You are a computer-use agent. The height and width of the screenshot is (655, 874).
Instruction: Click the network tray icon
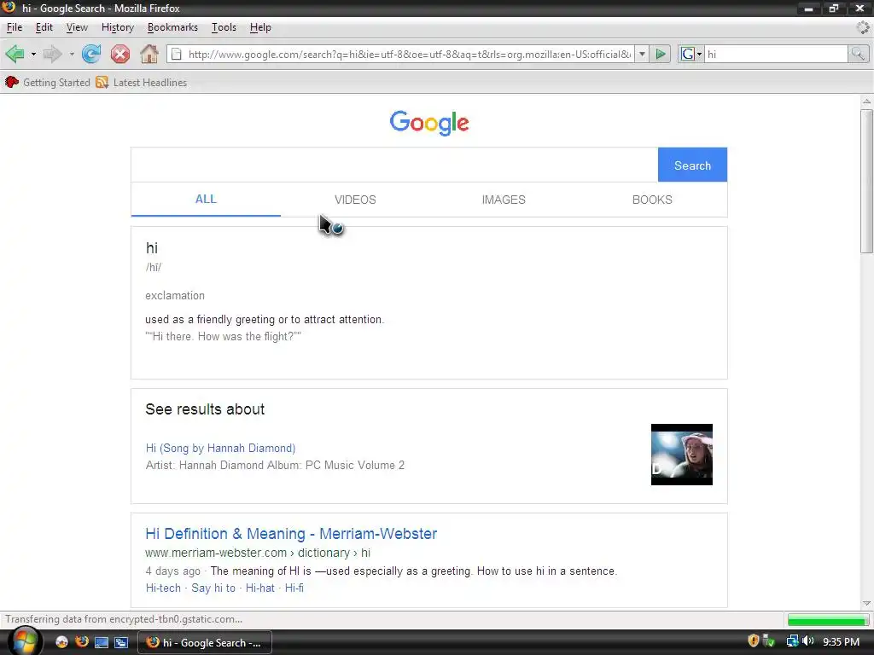792,641
